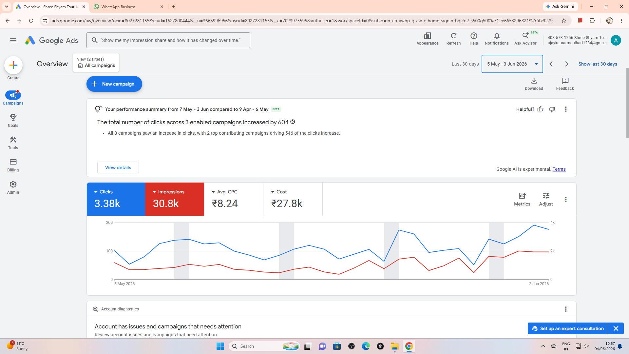This screenshot has width=629, height=354.
Task: Open Tools in the sidebar
Action: pyautogui.click(x=13, y=143)
